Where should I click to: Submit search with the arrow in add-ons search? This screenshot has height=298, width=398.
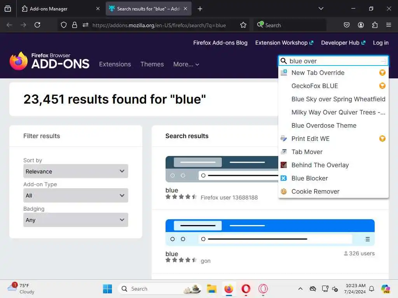[384, 61]
